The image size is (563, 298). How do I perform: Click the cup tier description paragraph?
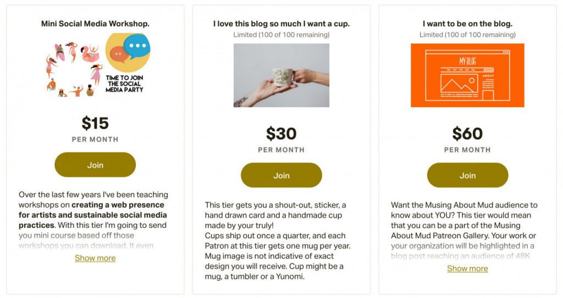[278, 240]
